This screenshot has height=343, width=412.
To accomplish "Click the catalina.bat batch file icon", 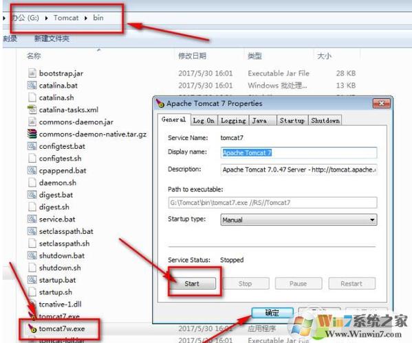I will [x=32, y=86].
